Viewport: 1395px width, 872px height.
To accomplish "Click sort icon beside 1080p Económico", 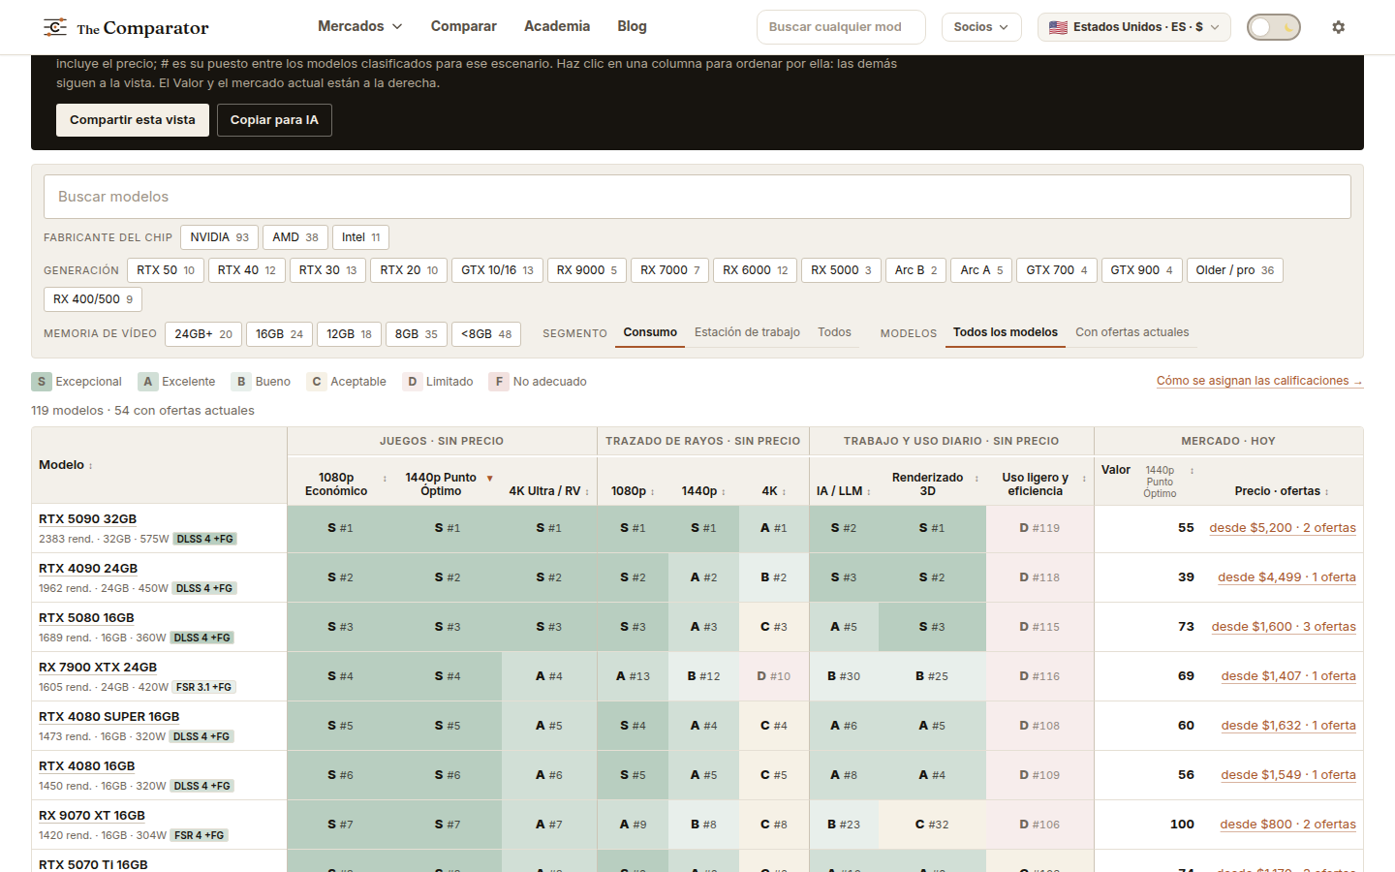I will [x=385, y=479].
